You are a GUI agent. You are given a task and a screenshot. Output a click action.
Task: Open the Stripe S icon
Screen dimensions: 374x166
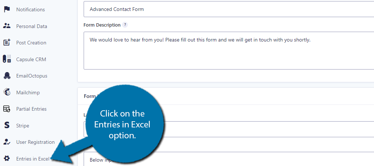tap(7, 125)
